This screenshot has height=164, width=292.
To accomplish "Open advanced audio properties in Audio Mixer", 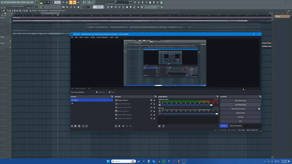I will [159, 126].
